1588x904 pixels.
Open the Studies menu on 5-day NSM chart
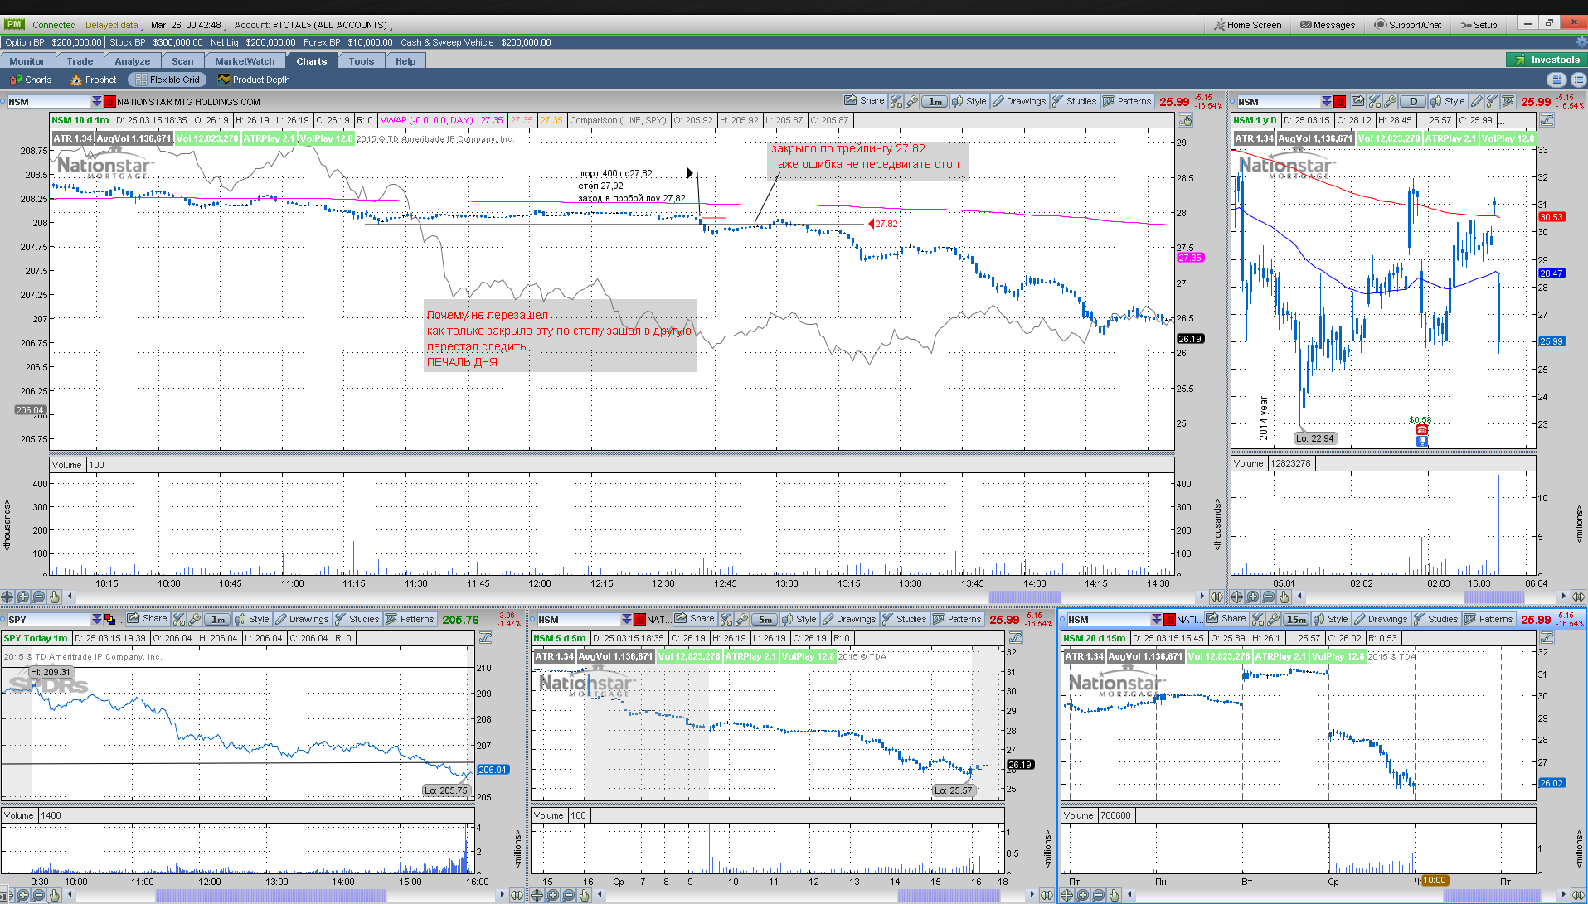tap(904, 619)
